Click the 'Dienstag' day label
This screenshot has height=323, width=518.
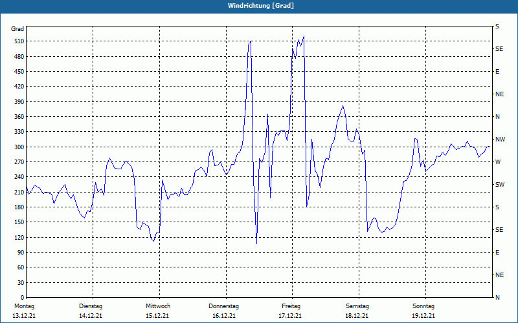(91, 306)
